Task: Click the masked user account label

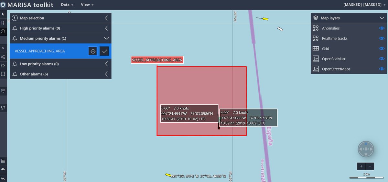Action: click(364, 5)
